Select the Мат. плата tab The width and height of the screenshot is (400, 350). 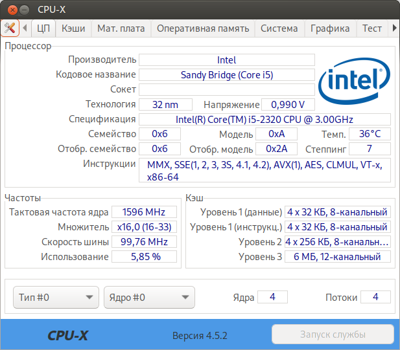(x=121, y=28)
